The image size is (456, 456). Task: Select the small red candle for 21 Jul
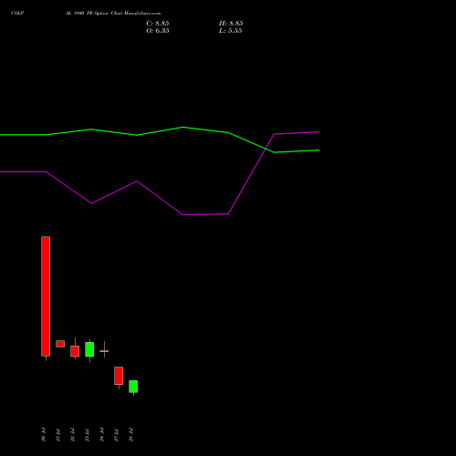click(60, 344)
